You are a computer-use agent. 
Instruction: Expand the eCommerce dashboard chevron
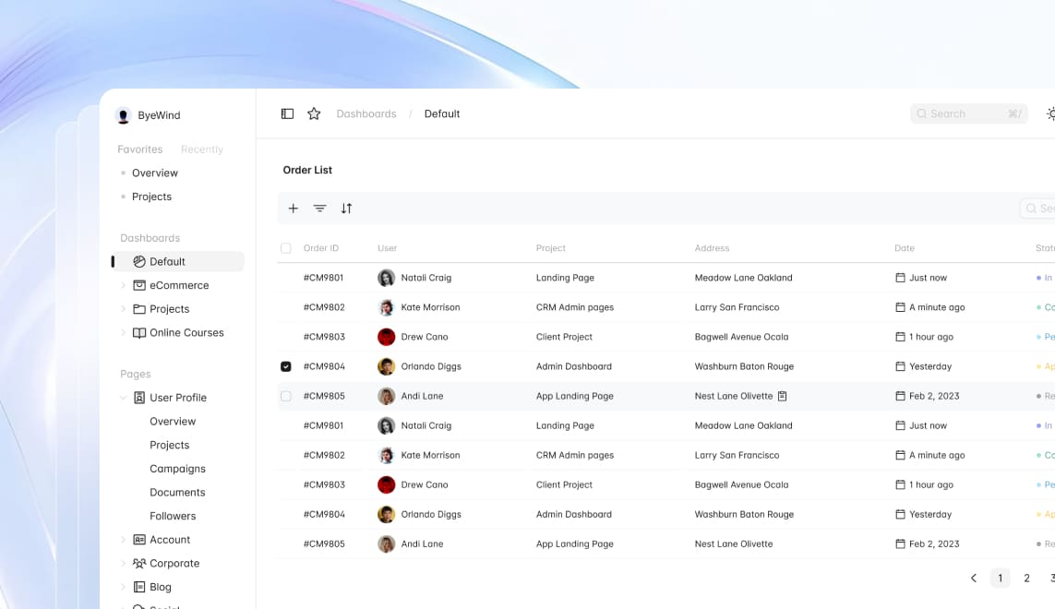click(124, 285)
